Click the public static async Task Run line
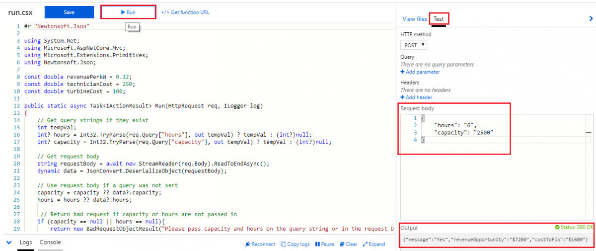The image size is (596, 251). (143, 106)
